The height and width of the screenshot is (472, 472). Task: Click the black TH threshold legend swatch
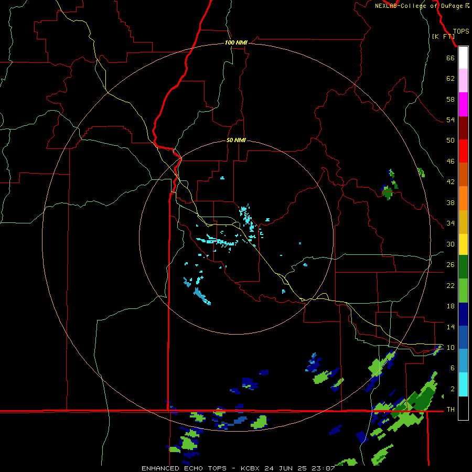[463, 408]
